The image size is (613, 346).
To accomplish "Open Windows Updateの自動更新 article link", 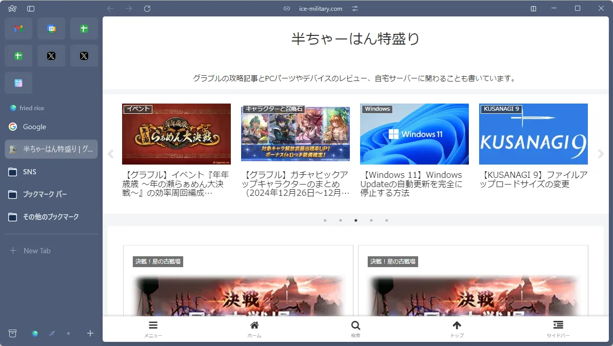I will tap(411, 184).
